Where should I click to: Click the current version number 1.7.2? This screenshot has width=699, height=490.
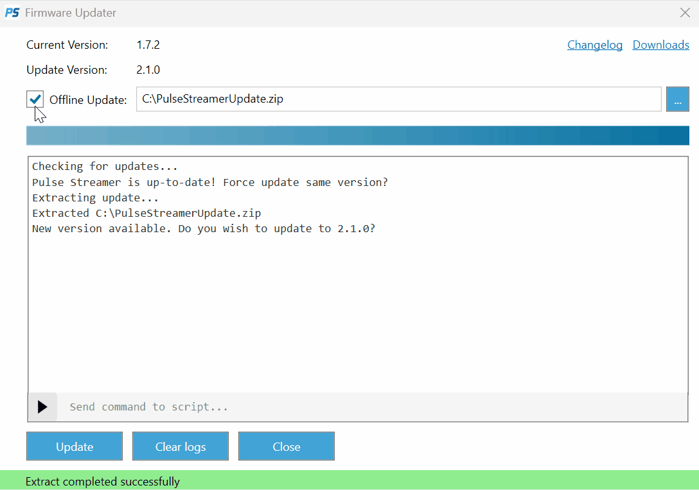pyautogui.click(x=148, y=45)
